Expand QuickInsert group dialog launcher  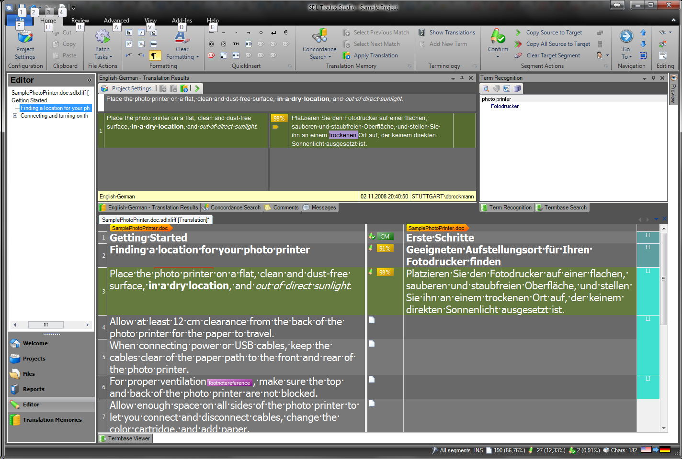(290, 66)
